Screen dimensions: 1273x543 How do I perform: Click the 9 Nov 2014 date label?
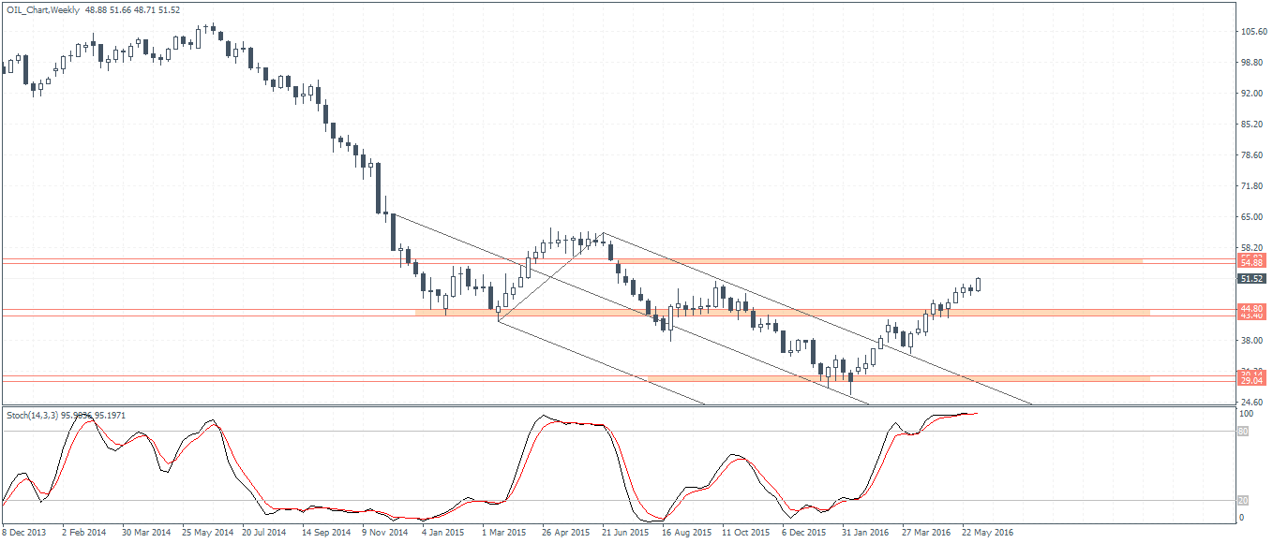(385, 533)
